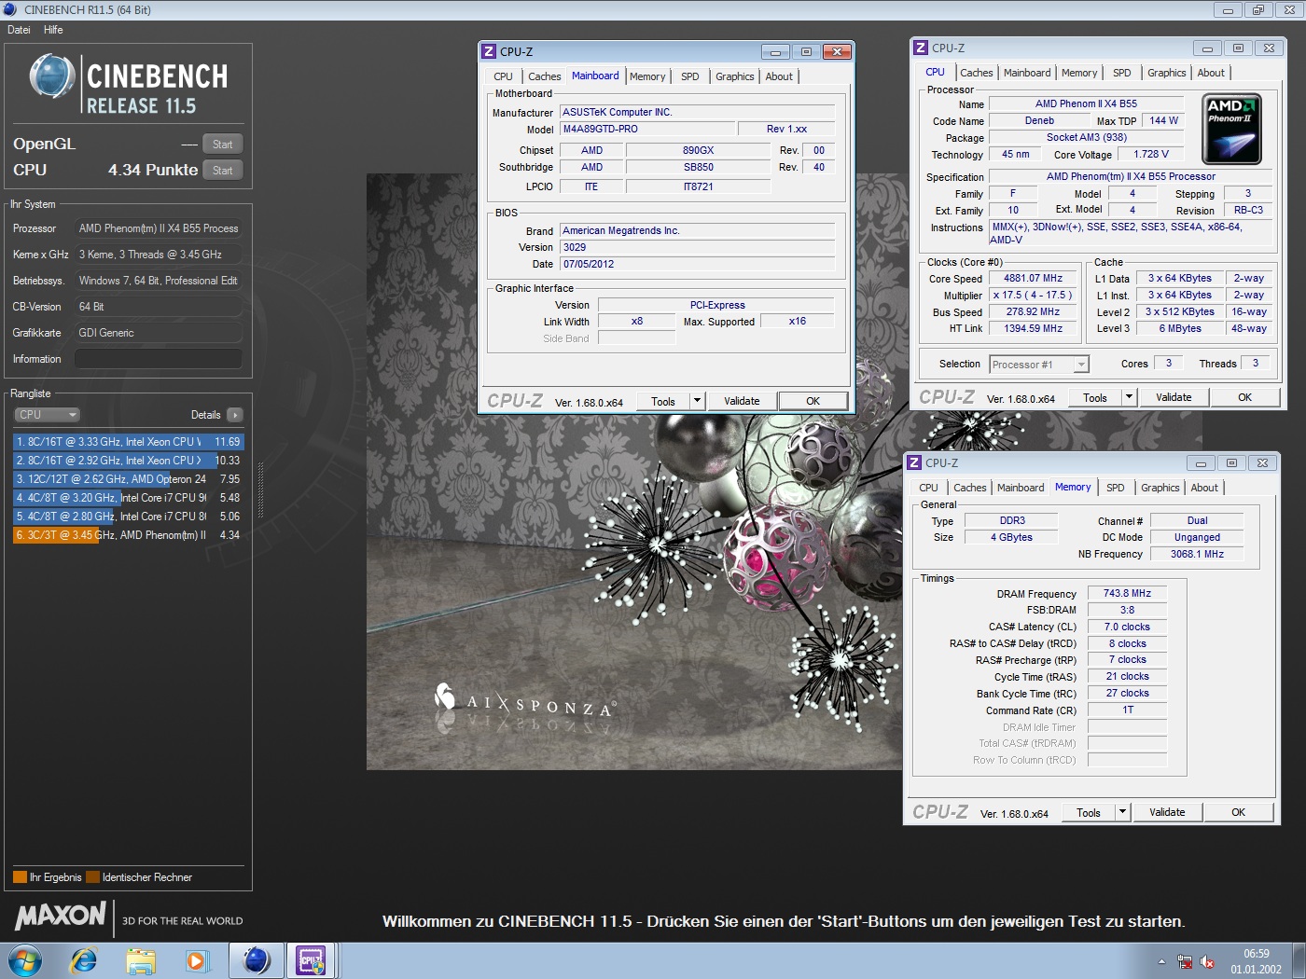This screenshot has height=979, width=1306.
Task: Click the DRAM Frequency value 743.8 MHz
Action: coord(1127,593)
